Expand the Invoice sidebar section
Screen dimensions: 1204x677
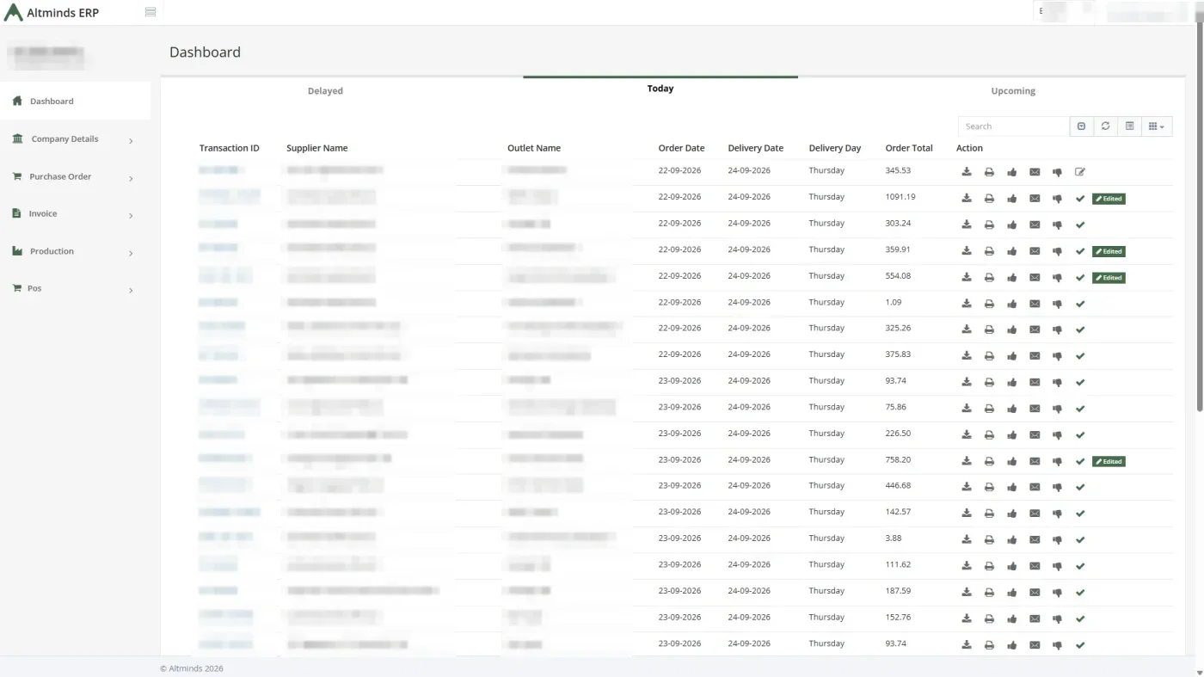point(75,214)
